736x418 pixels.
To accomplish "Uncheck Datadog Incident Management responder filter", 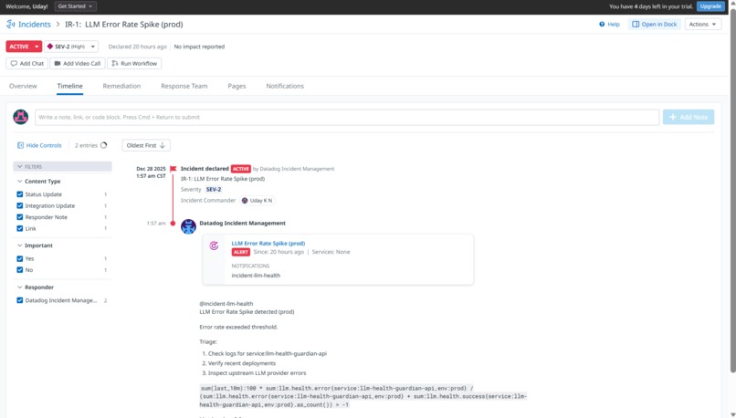I will (20, 300).
